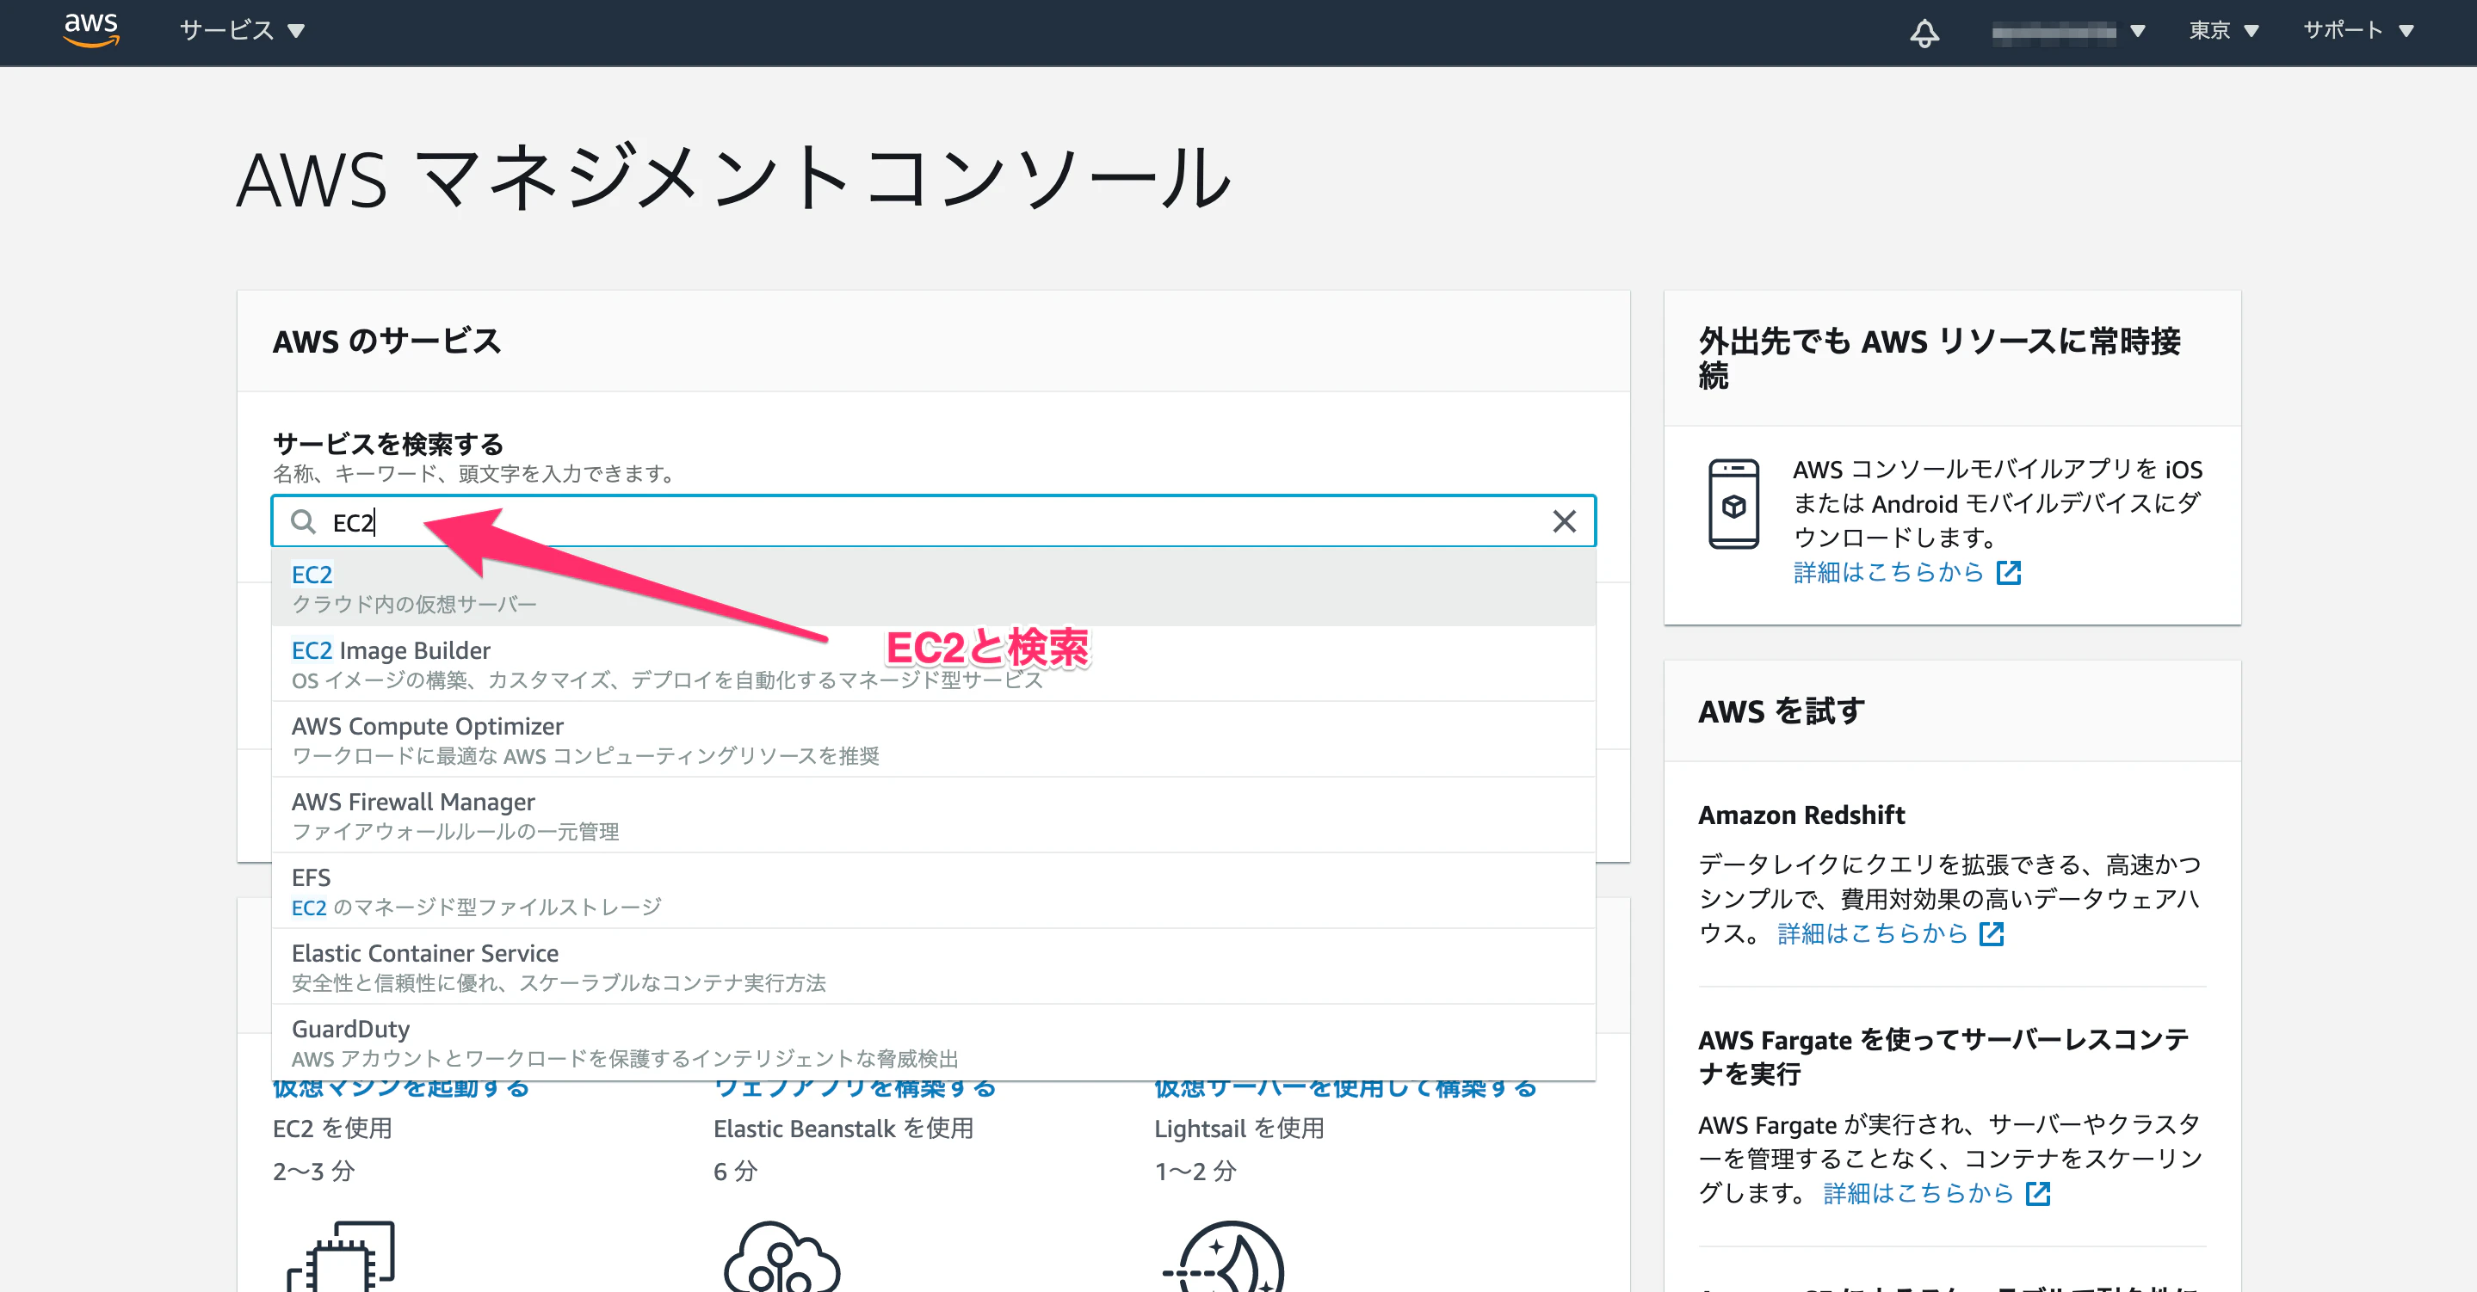Open 詳細はこちらから link for mobile app
This screenshot has width=2477, height=1292.
(x=1888, y=573)
